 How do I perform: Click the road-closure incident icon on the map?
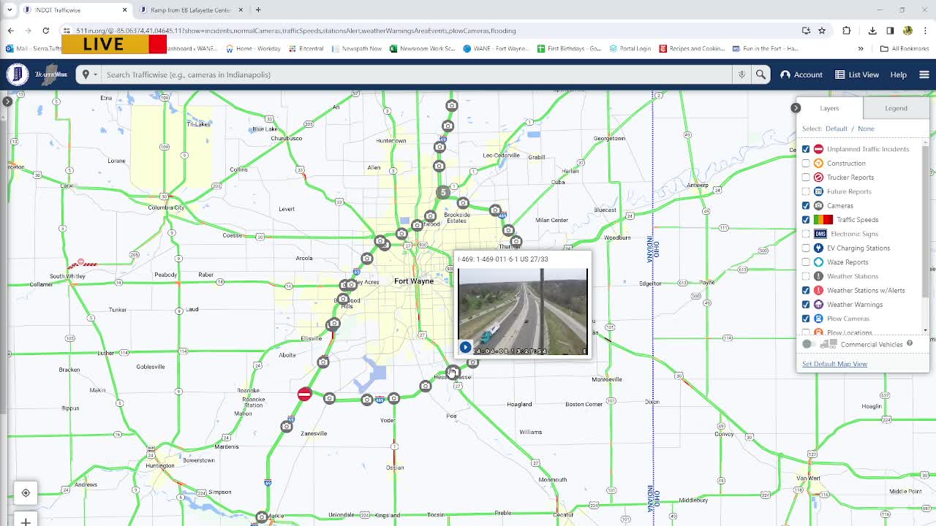(x=304, y=393)
